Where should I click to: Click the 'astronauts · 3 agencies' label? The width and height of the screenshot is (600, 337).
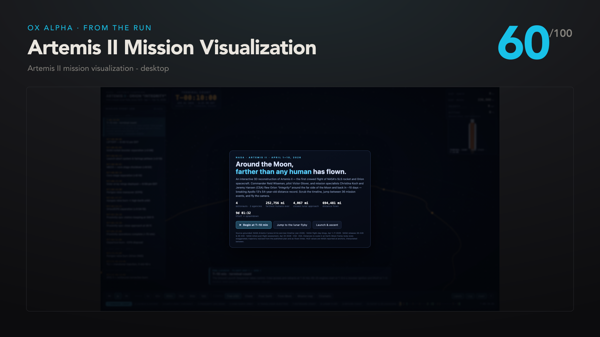pos(249,206)
